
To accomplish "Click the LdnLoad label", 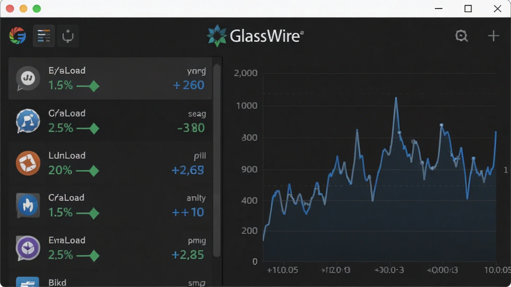I will click(x=67, y=155).
